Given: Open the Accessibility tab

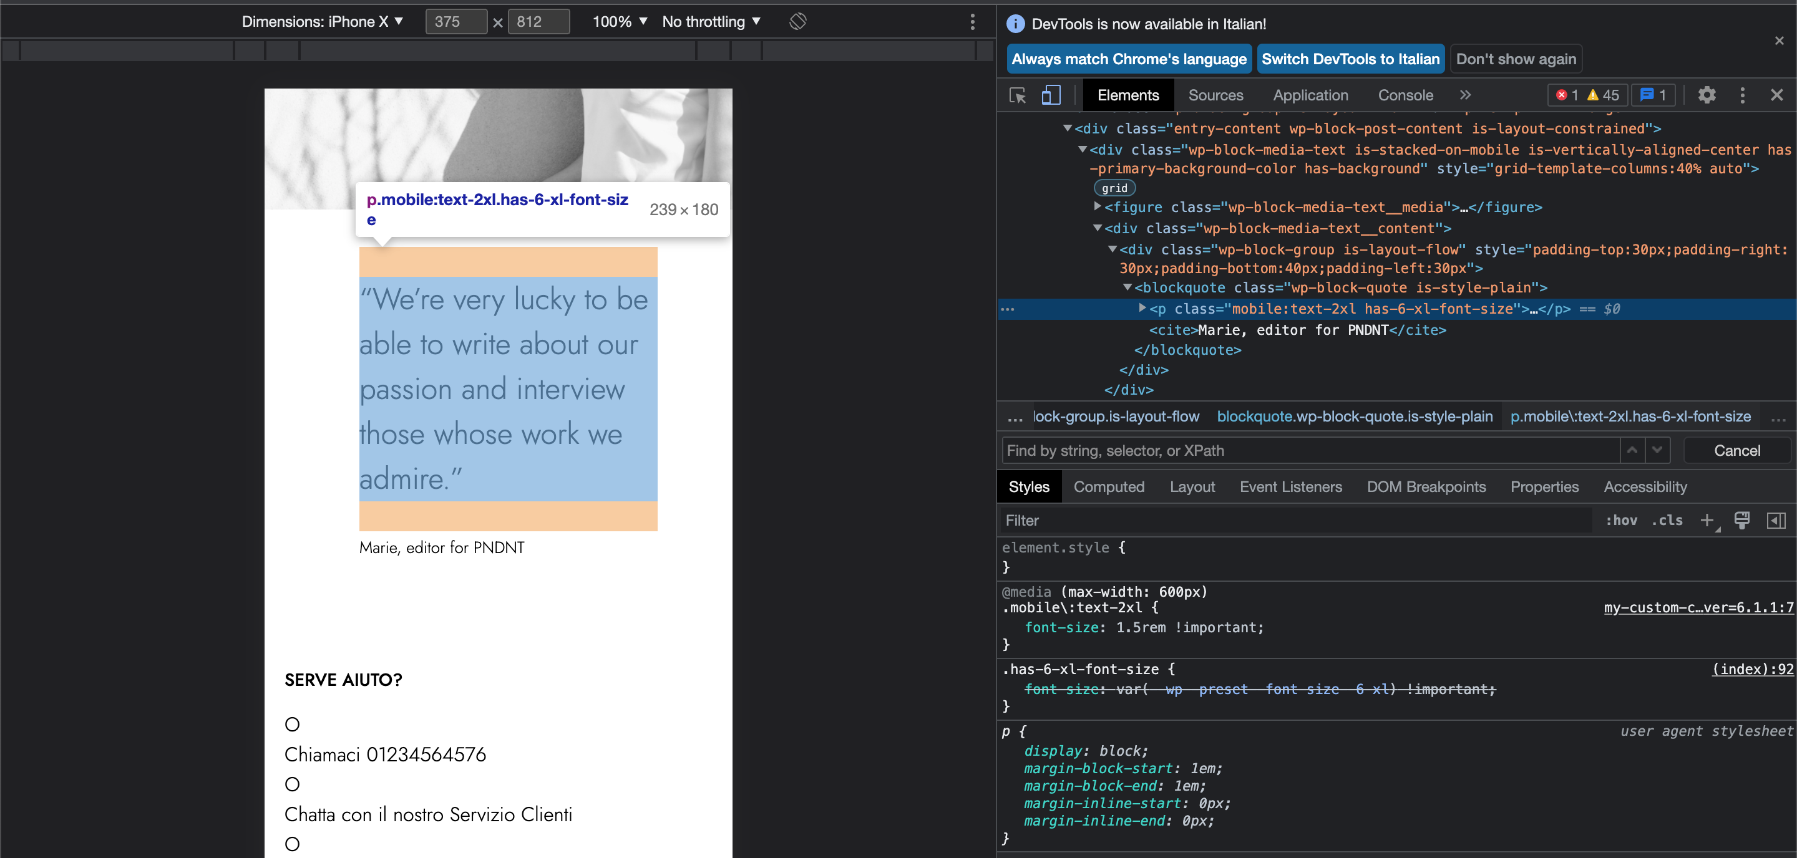Looking at the screenshot, I should [x=1644, y=486].
